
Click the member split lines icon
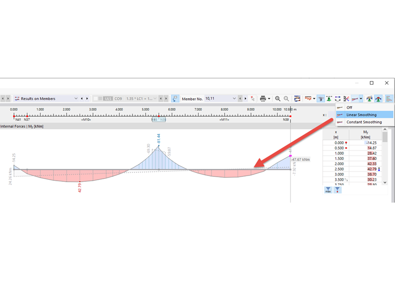point(346,99)
